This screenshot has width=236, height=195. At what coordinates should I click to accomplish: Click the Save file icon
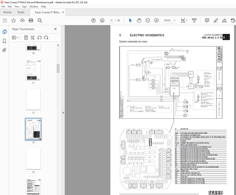coord(5,21)
